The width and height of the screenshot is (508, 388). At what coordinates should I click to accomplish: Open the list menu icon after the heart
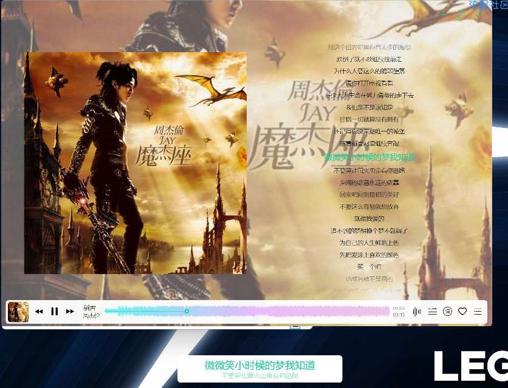(477, 312)
